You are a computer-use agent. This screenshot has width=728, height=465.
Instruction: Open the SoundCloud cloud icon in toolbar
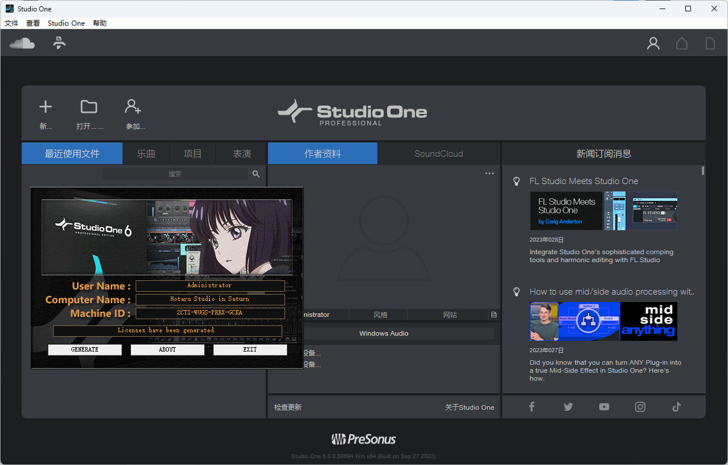[x=22, y=43]
